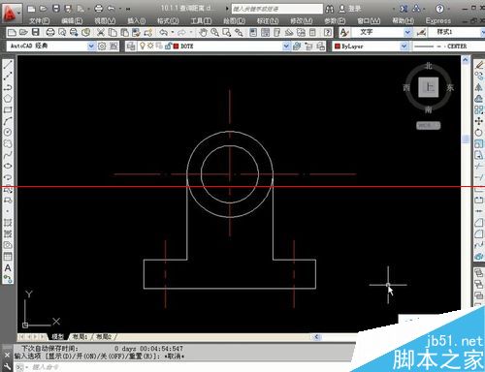Viewport: 485px width, 372px height.
Task: Toggle freeze sun icon for DOTE layer
Action: point(150,46)
